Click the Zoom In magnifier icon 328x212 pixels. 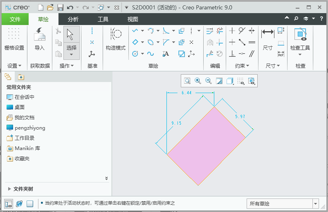pos(198,81)
